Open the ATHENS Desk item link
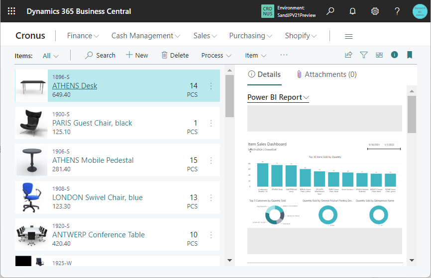The width and height of the screenshot is (431, 278). (75, 86)
